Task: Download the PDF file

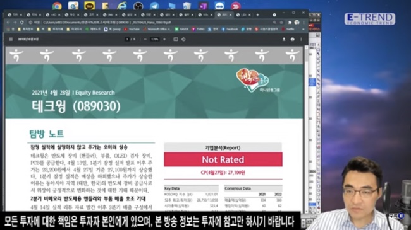Action: (x=284, y=39)
